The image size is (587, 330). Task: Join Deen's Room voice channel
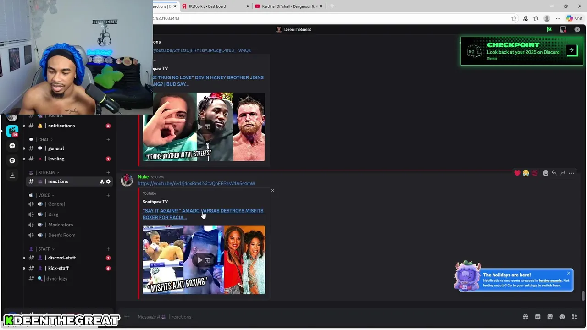[x=69, y=235]
